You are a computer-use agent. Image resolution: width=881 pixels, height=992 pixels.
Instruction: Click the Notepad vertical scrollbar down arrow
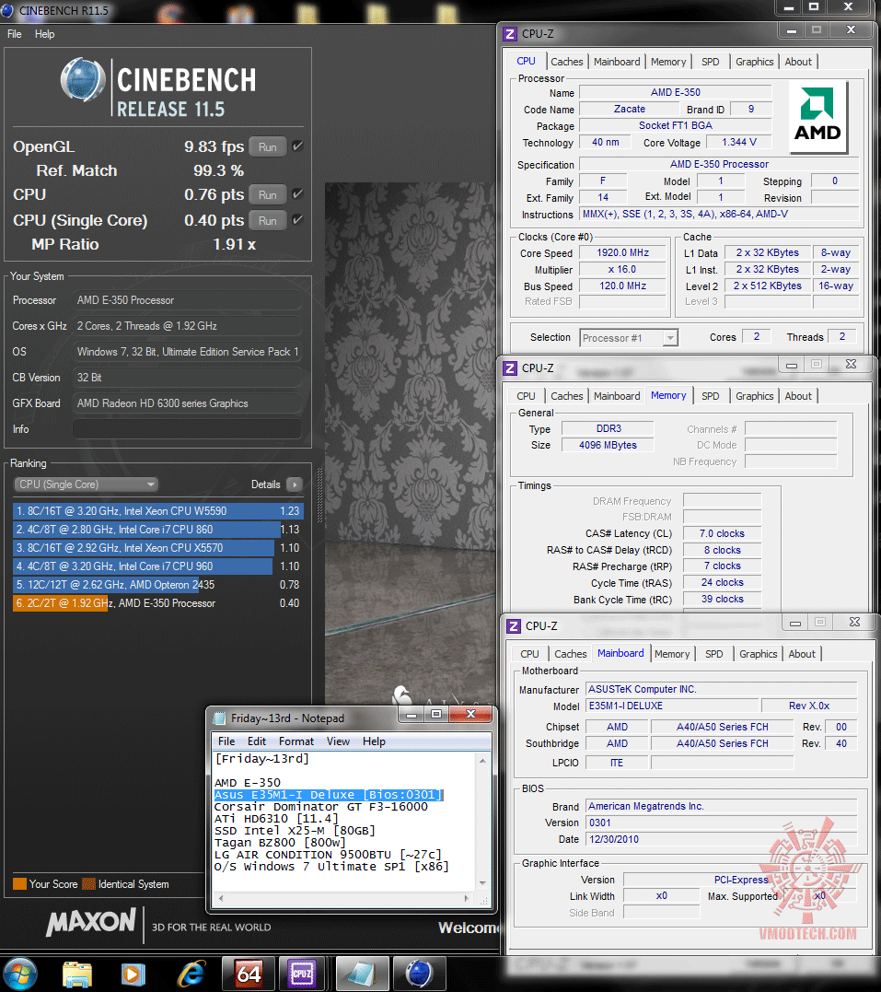[482, 882]
